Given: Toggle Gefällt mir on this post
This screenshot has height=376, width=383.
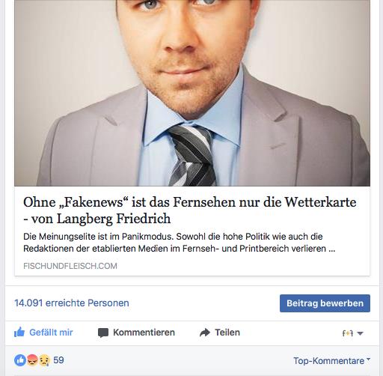Looking at the screenshot, I should click(x=43, y=333).
